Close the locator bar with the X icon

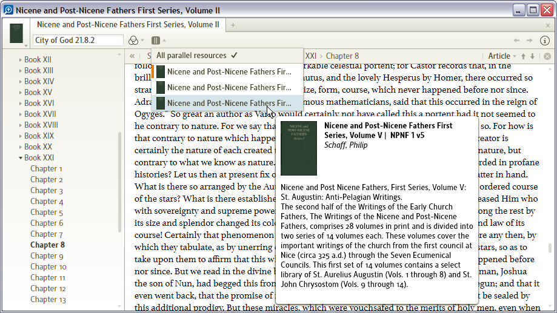coord(547,56)
